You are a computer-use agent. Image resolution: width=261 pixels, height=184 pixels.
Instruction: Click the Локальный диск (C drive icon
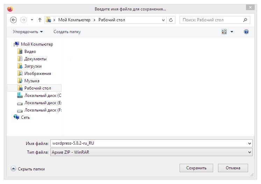(x=20, y=95)
